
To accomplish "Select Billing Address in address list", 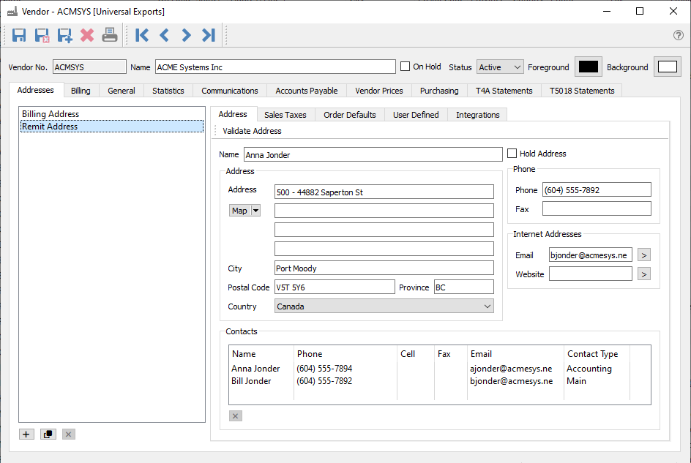I will click(51, 114).
